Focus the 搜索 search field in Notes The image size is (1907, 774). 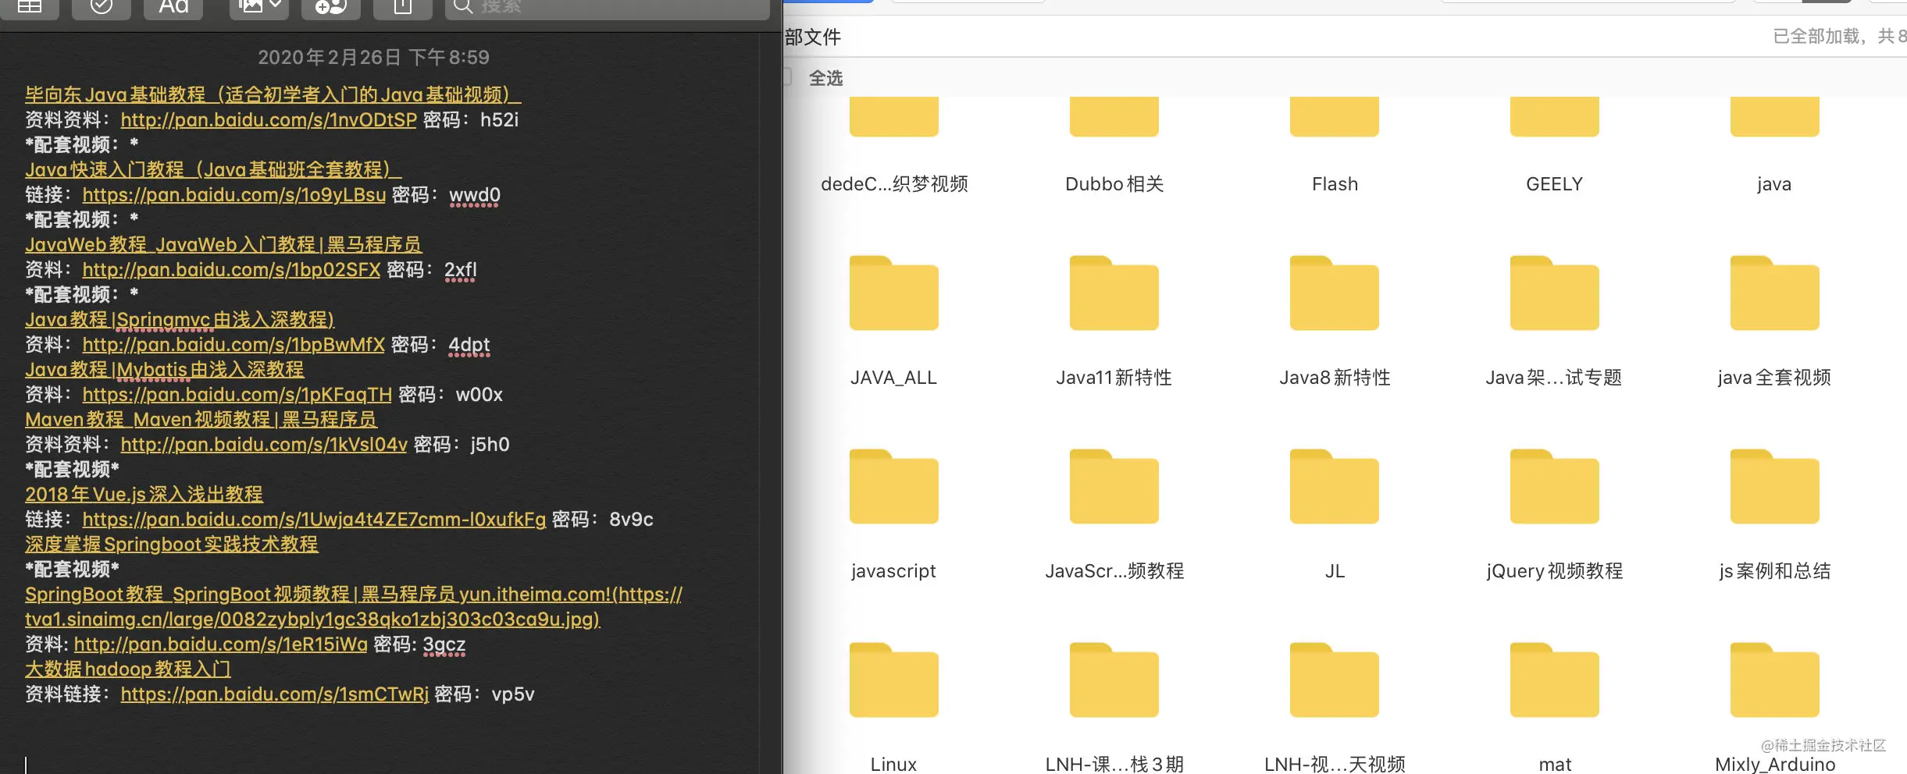(608, 7)
